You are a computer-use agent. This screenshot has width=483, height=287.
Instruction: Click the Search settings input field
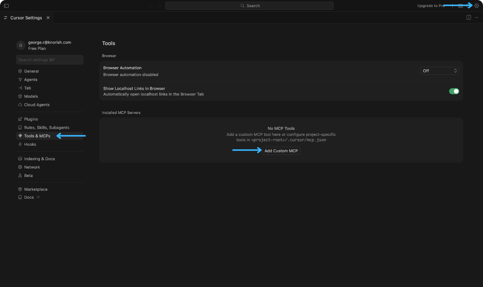[50, 60]
